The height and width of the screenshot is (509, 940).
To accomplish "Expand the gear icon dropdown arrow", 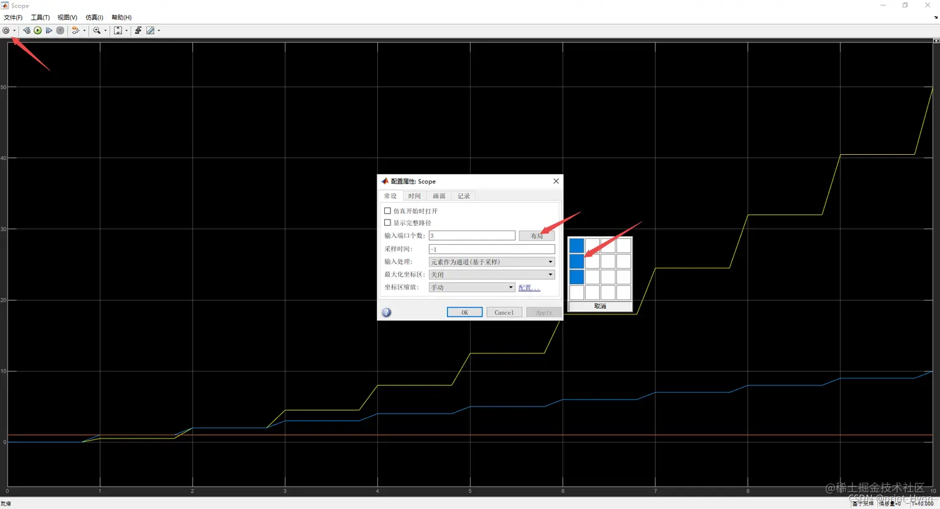I will (x=14, y=30).
